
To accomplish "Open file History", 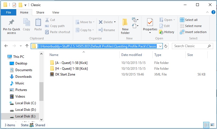I will point(167,32).
